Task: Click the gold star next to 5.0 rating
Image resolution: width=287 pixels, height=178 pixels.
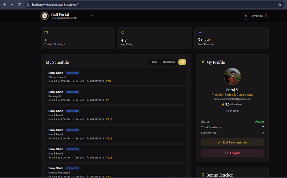Action: point(223,104)
